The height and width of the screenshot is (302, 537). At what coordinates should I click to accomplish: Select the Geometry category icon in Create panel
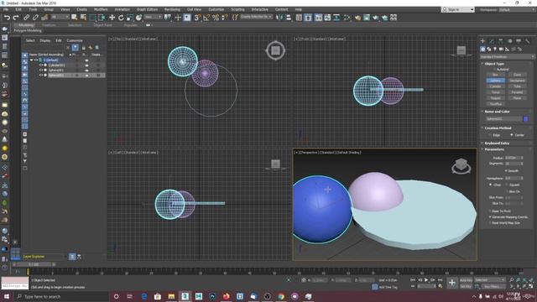pyautogui.click(x=483, y=49)
